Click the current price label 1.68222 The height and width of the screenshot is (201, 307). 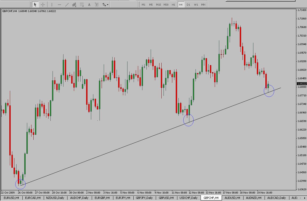click(302, 84)
